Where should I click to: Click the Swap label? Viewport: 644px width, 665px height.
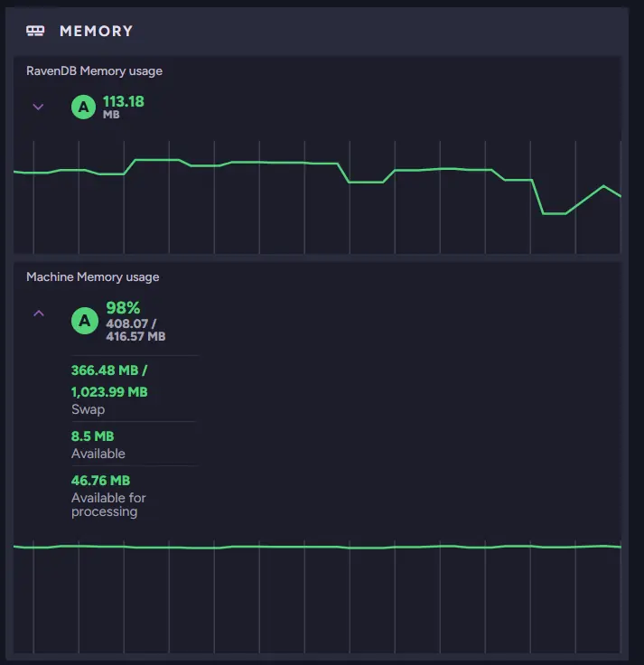point(88,409)
